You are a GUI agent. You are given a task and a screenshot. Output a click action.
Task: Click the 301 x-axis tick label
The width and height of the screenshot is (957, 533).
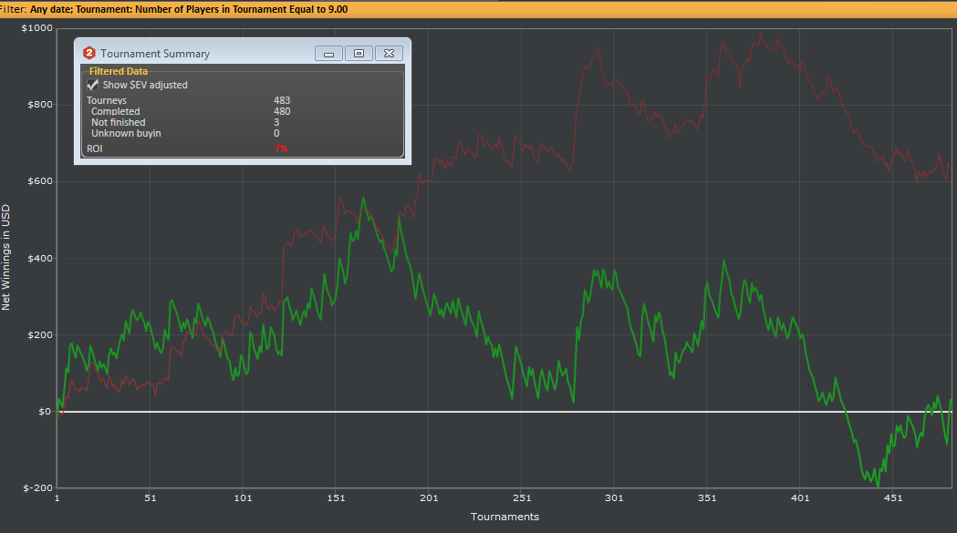(614, 498)
